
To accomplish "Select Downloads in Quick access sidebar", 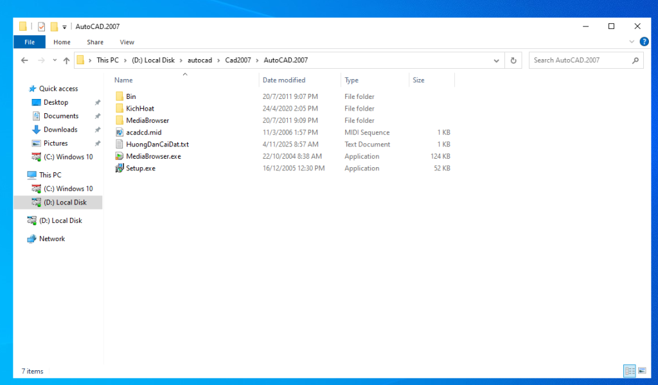I will point(60,130).
